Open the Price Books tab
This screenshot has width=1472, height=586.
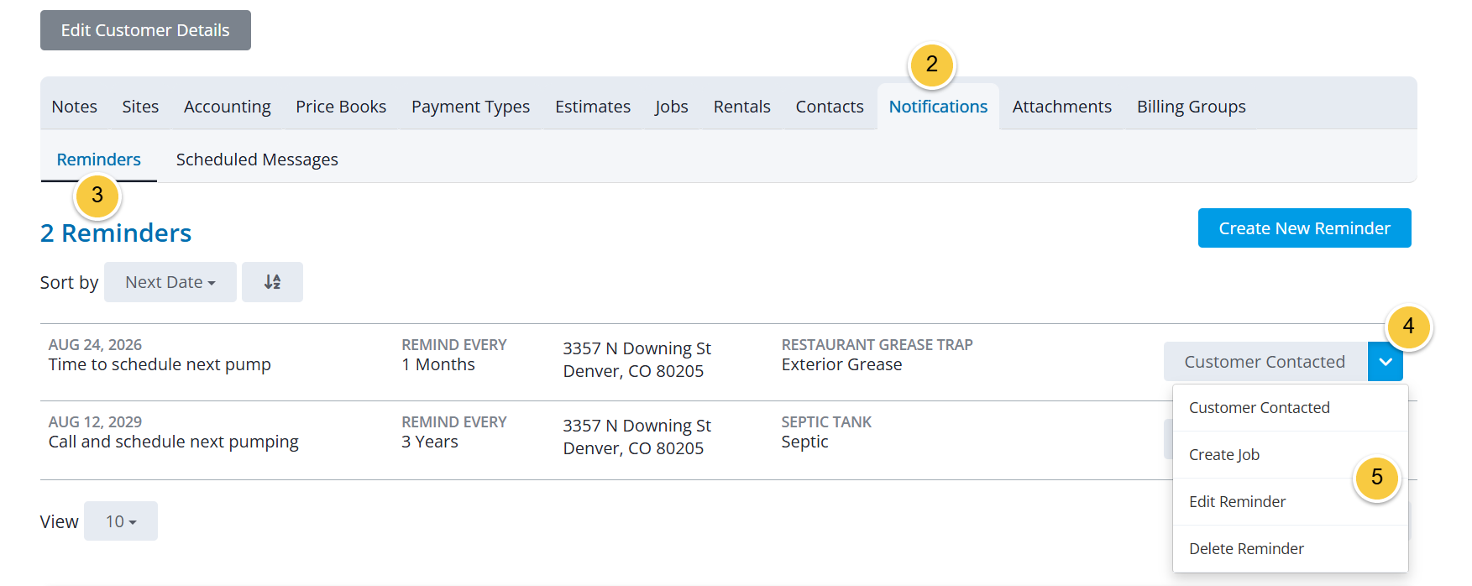[341, 107]
